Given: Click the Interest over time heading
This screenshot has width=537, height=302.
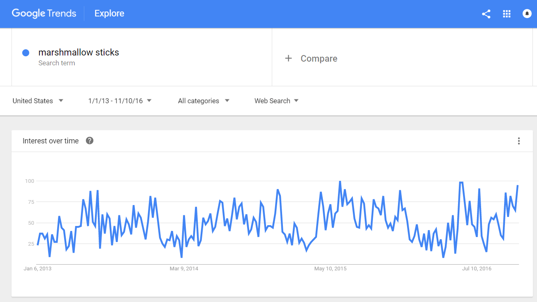Looking at the screenshot, I should click(x=51, y=141).
